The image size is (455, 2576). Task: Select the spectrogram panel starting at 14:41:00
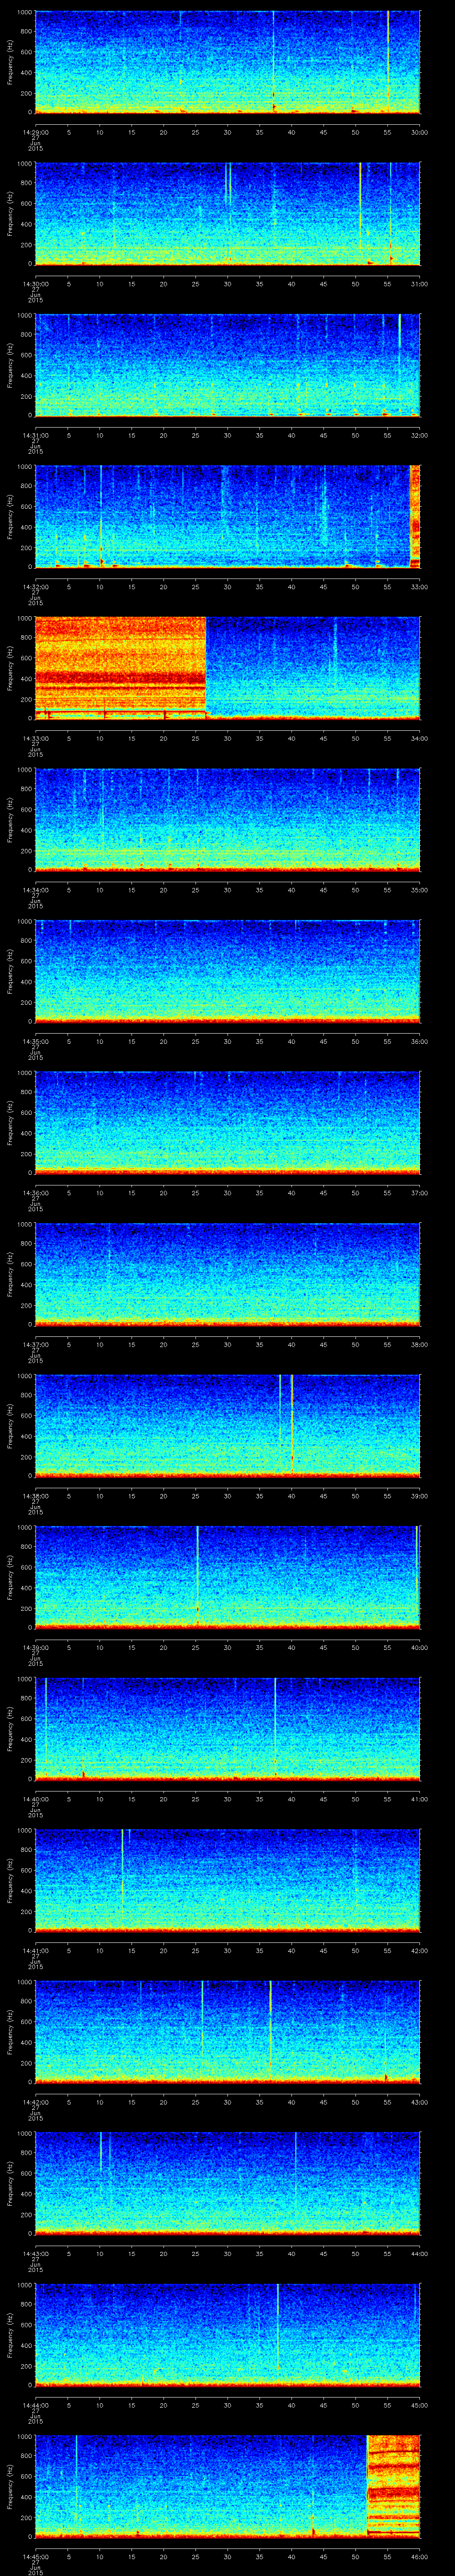[227, 1880]
